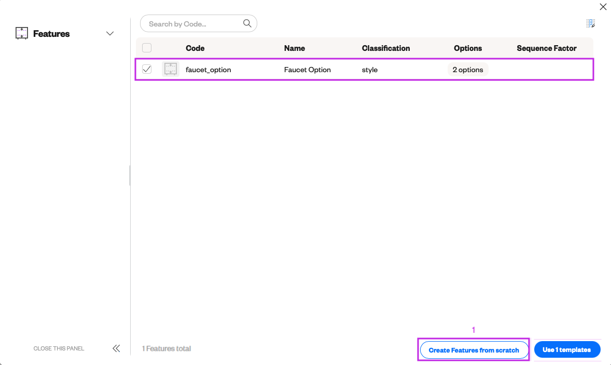Sort by the Code column header
Screen dimensions: 611x365
pyautogui.click(x=195, y=48)
